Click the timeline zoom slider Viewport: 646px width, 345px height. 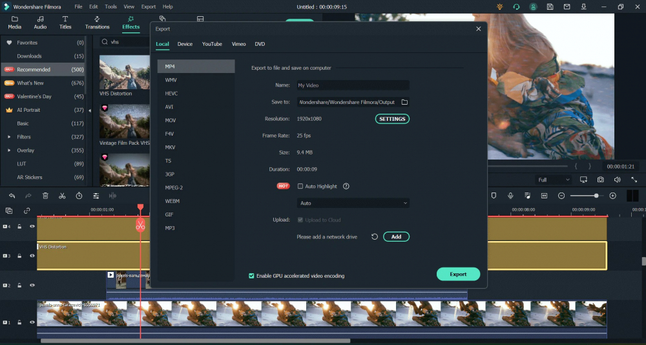point(587,196)
